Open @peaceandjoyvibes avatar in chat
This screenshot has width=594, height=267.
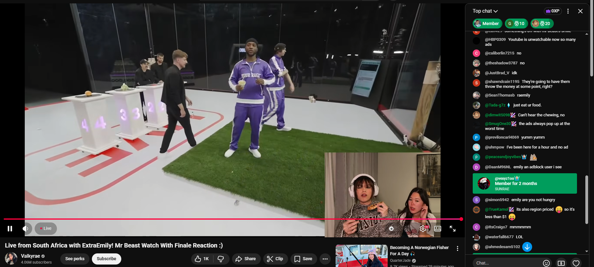point(476,157)
